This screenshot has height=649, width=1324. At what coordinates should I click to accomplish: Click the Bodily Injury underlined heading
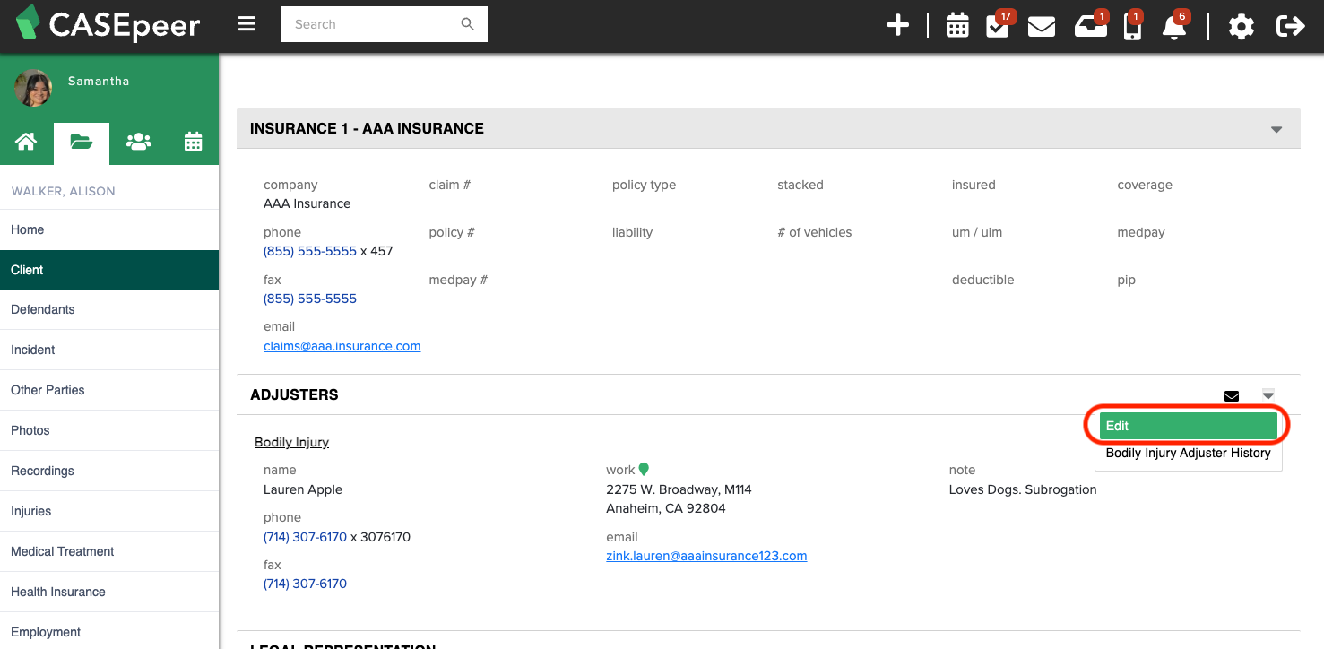pos(291,442)
